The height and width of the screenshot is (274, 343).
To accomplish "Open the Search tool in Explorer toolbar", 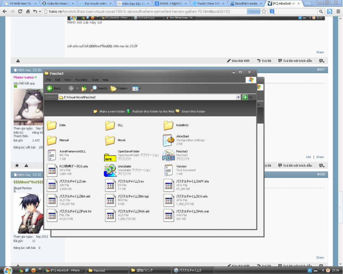I will point(99,88).
